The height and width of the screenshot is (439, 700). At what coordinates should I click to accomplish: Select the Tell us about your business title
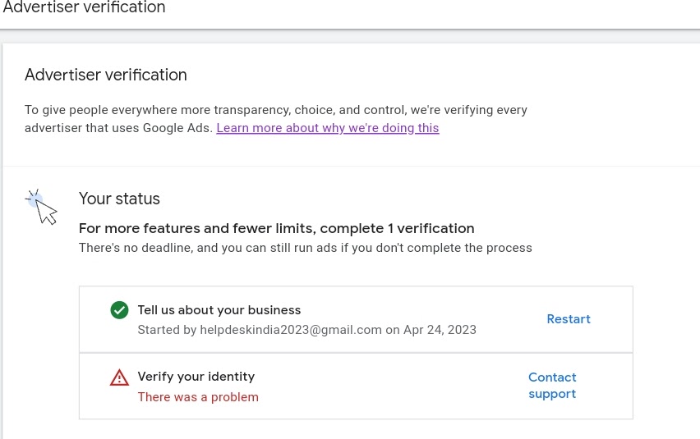[219, 310]
